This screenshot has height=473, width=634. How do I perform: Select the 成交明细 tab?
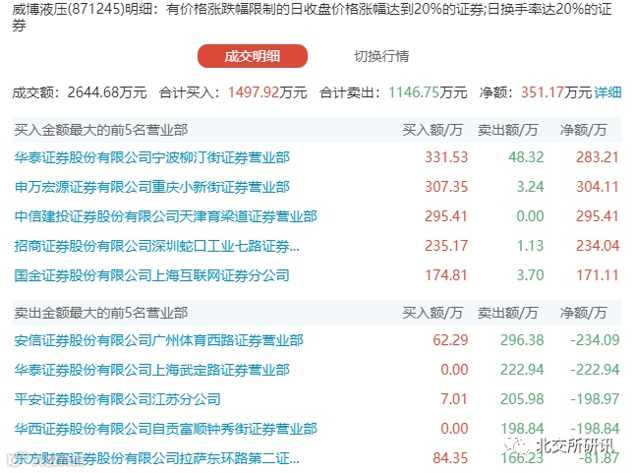click(253, 56)
